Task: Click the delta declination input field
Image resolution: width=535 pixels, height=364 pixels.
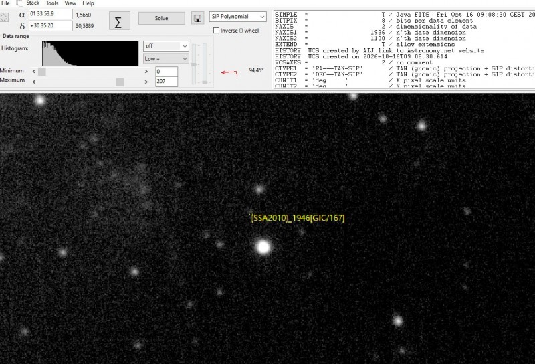Action: coord(51,26)
